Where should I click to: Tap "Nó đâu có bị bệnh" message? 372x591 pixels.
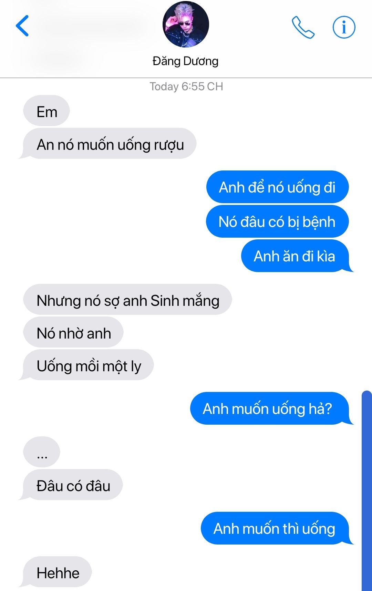pyautogui.click(x=277, y=221)
